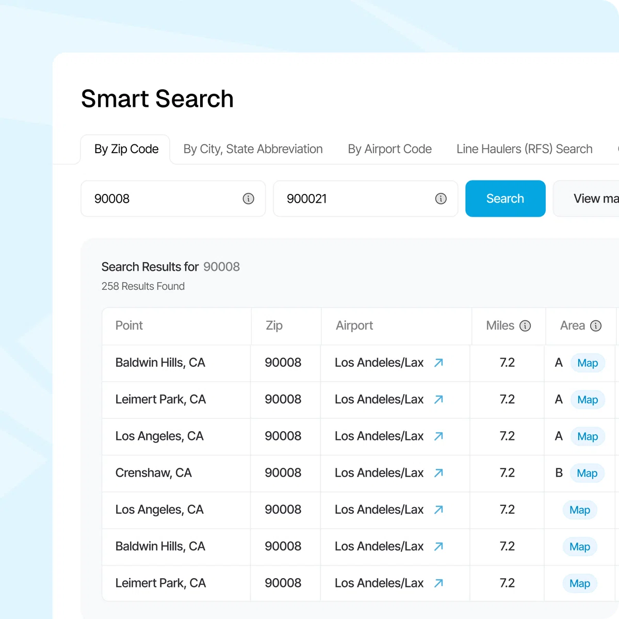Open airport arrow in first Los Angeles, CA row

[438, 436]
